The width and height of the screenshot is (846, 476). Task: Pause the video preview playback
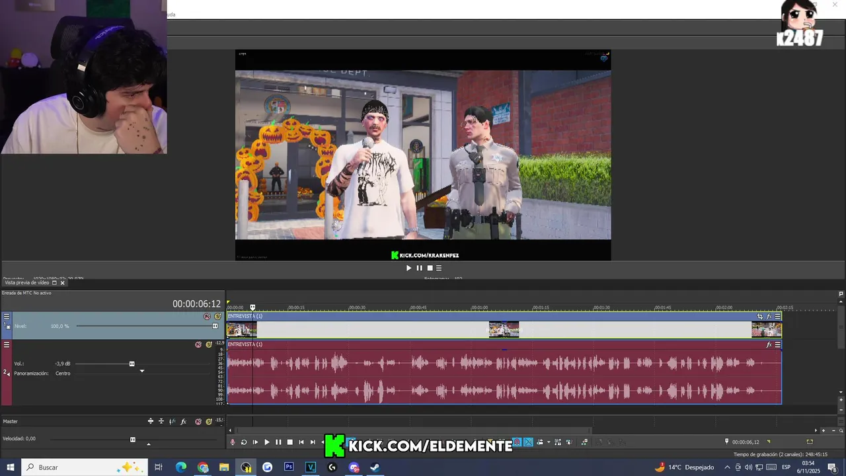419,268
